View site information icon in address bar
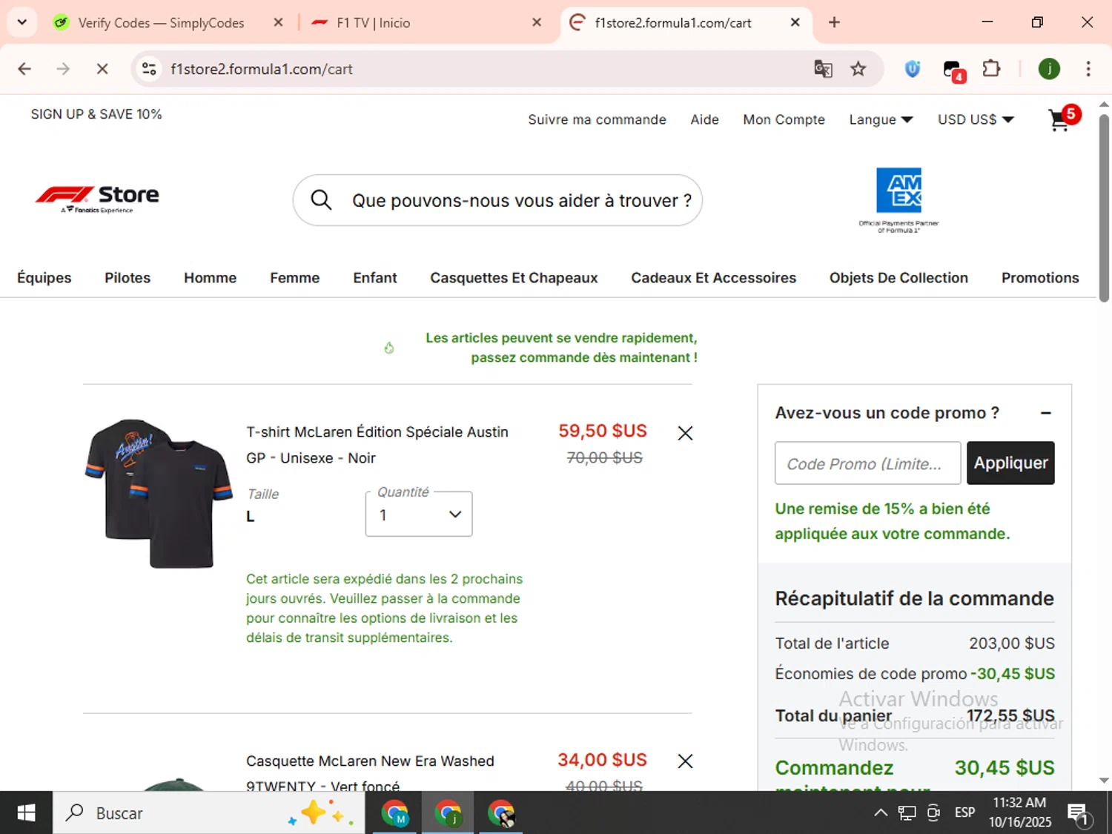 [x=149, y=69]
